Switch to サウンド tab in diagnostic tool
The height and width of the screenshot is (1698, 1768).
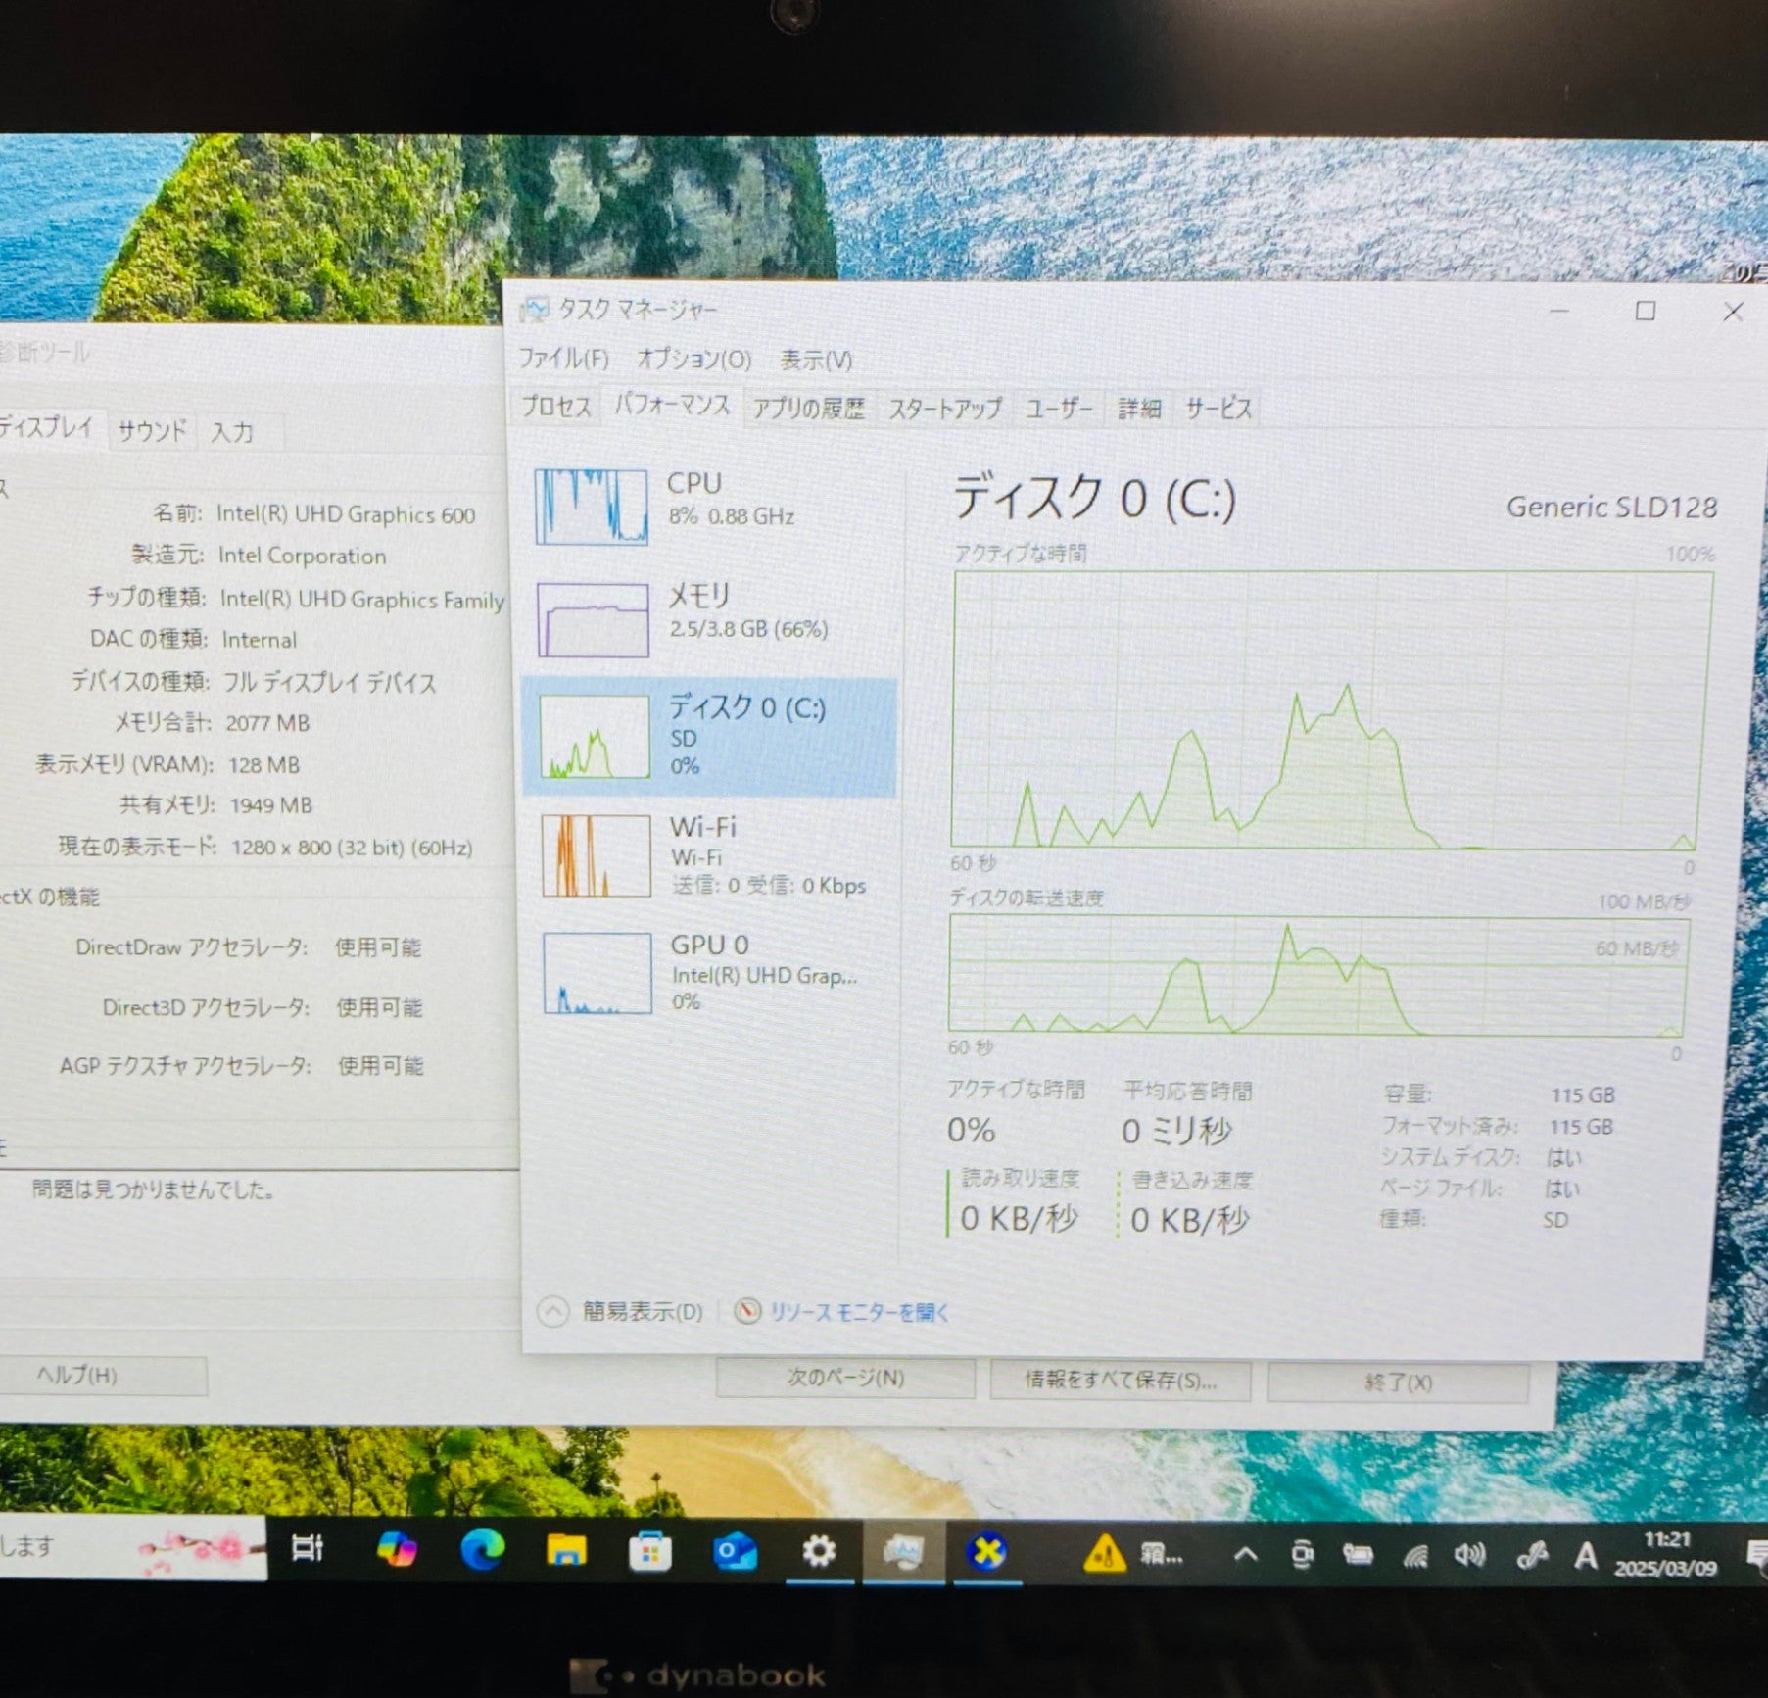coord(152,430)
